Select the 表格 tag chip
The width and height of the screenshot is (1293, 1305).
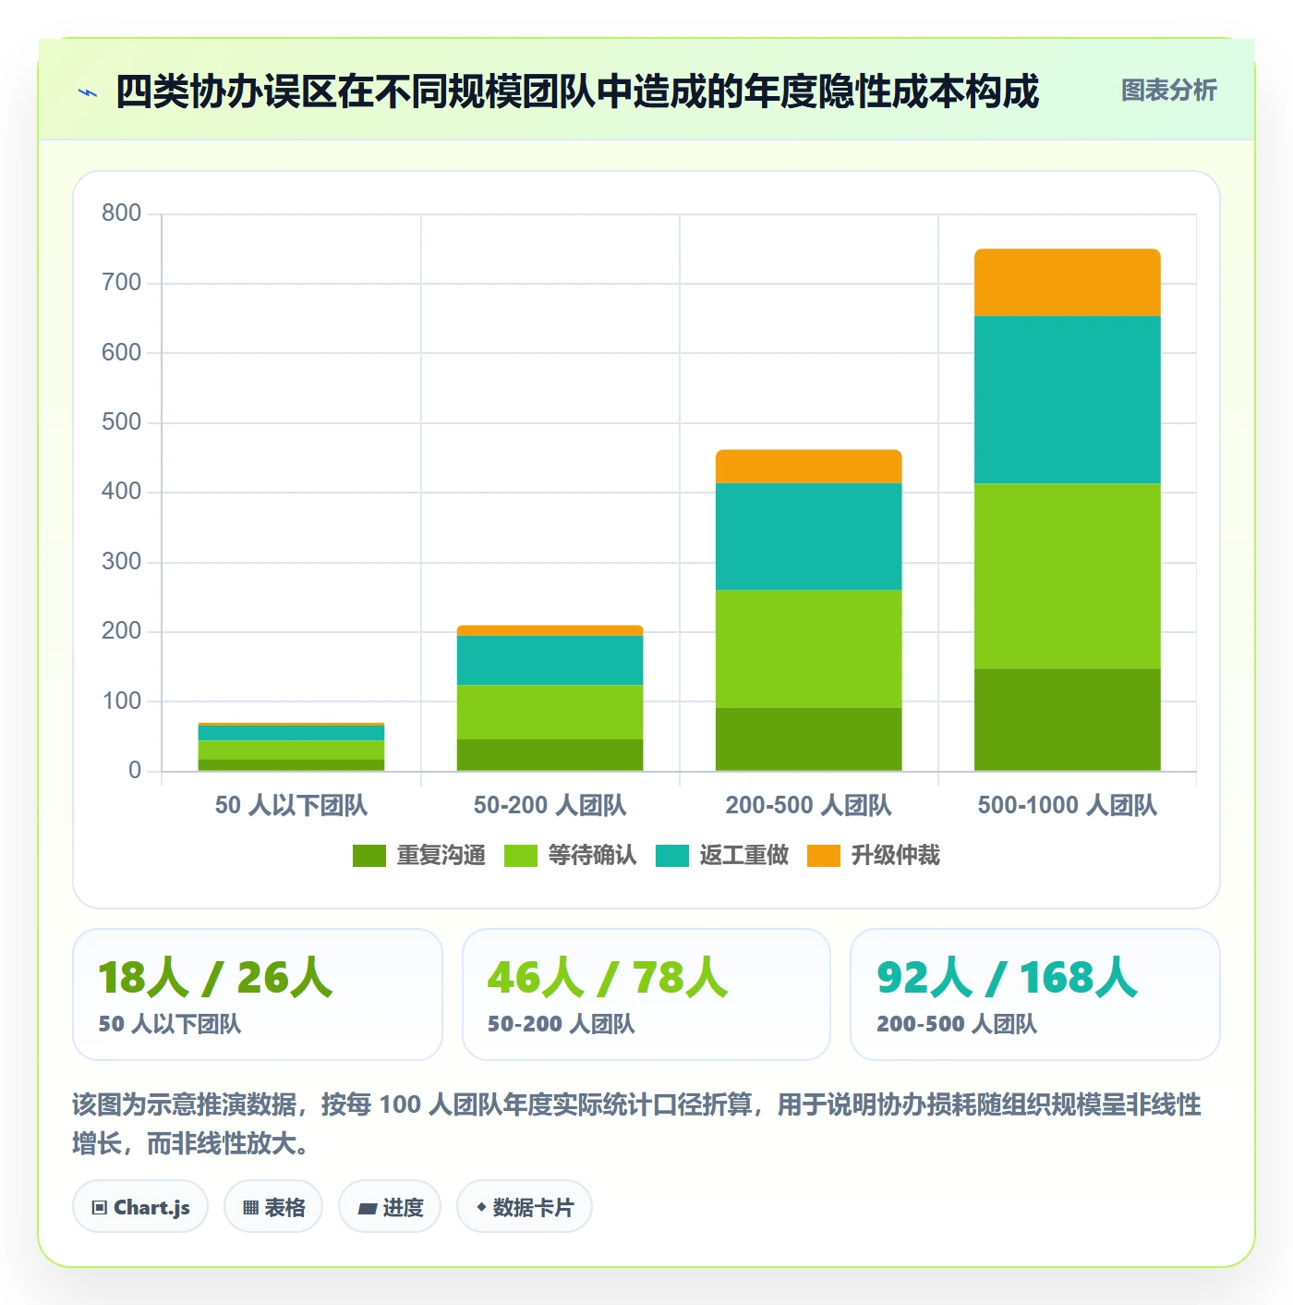coord(273,1206)
